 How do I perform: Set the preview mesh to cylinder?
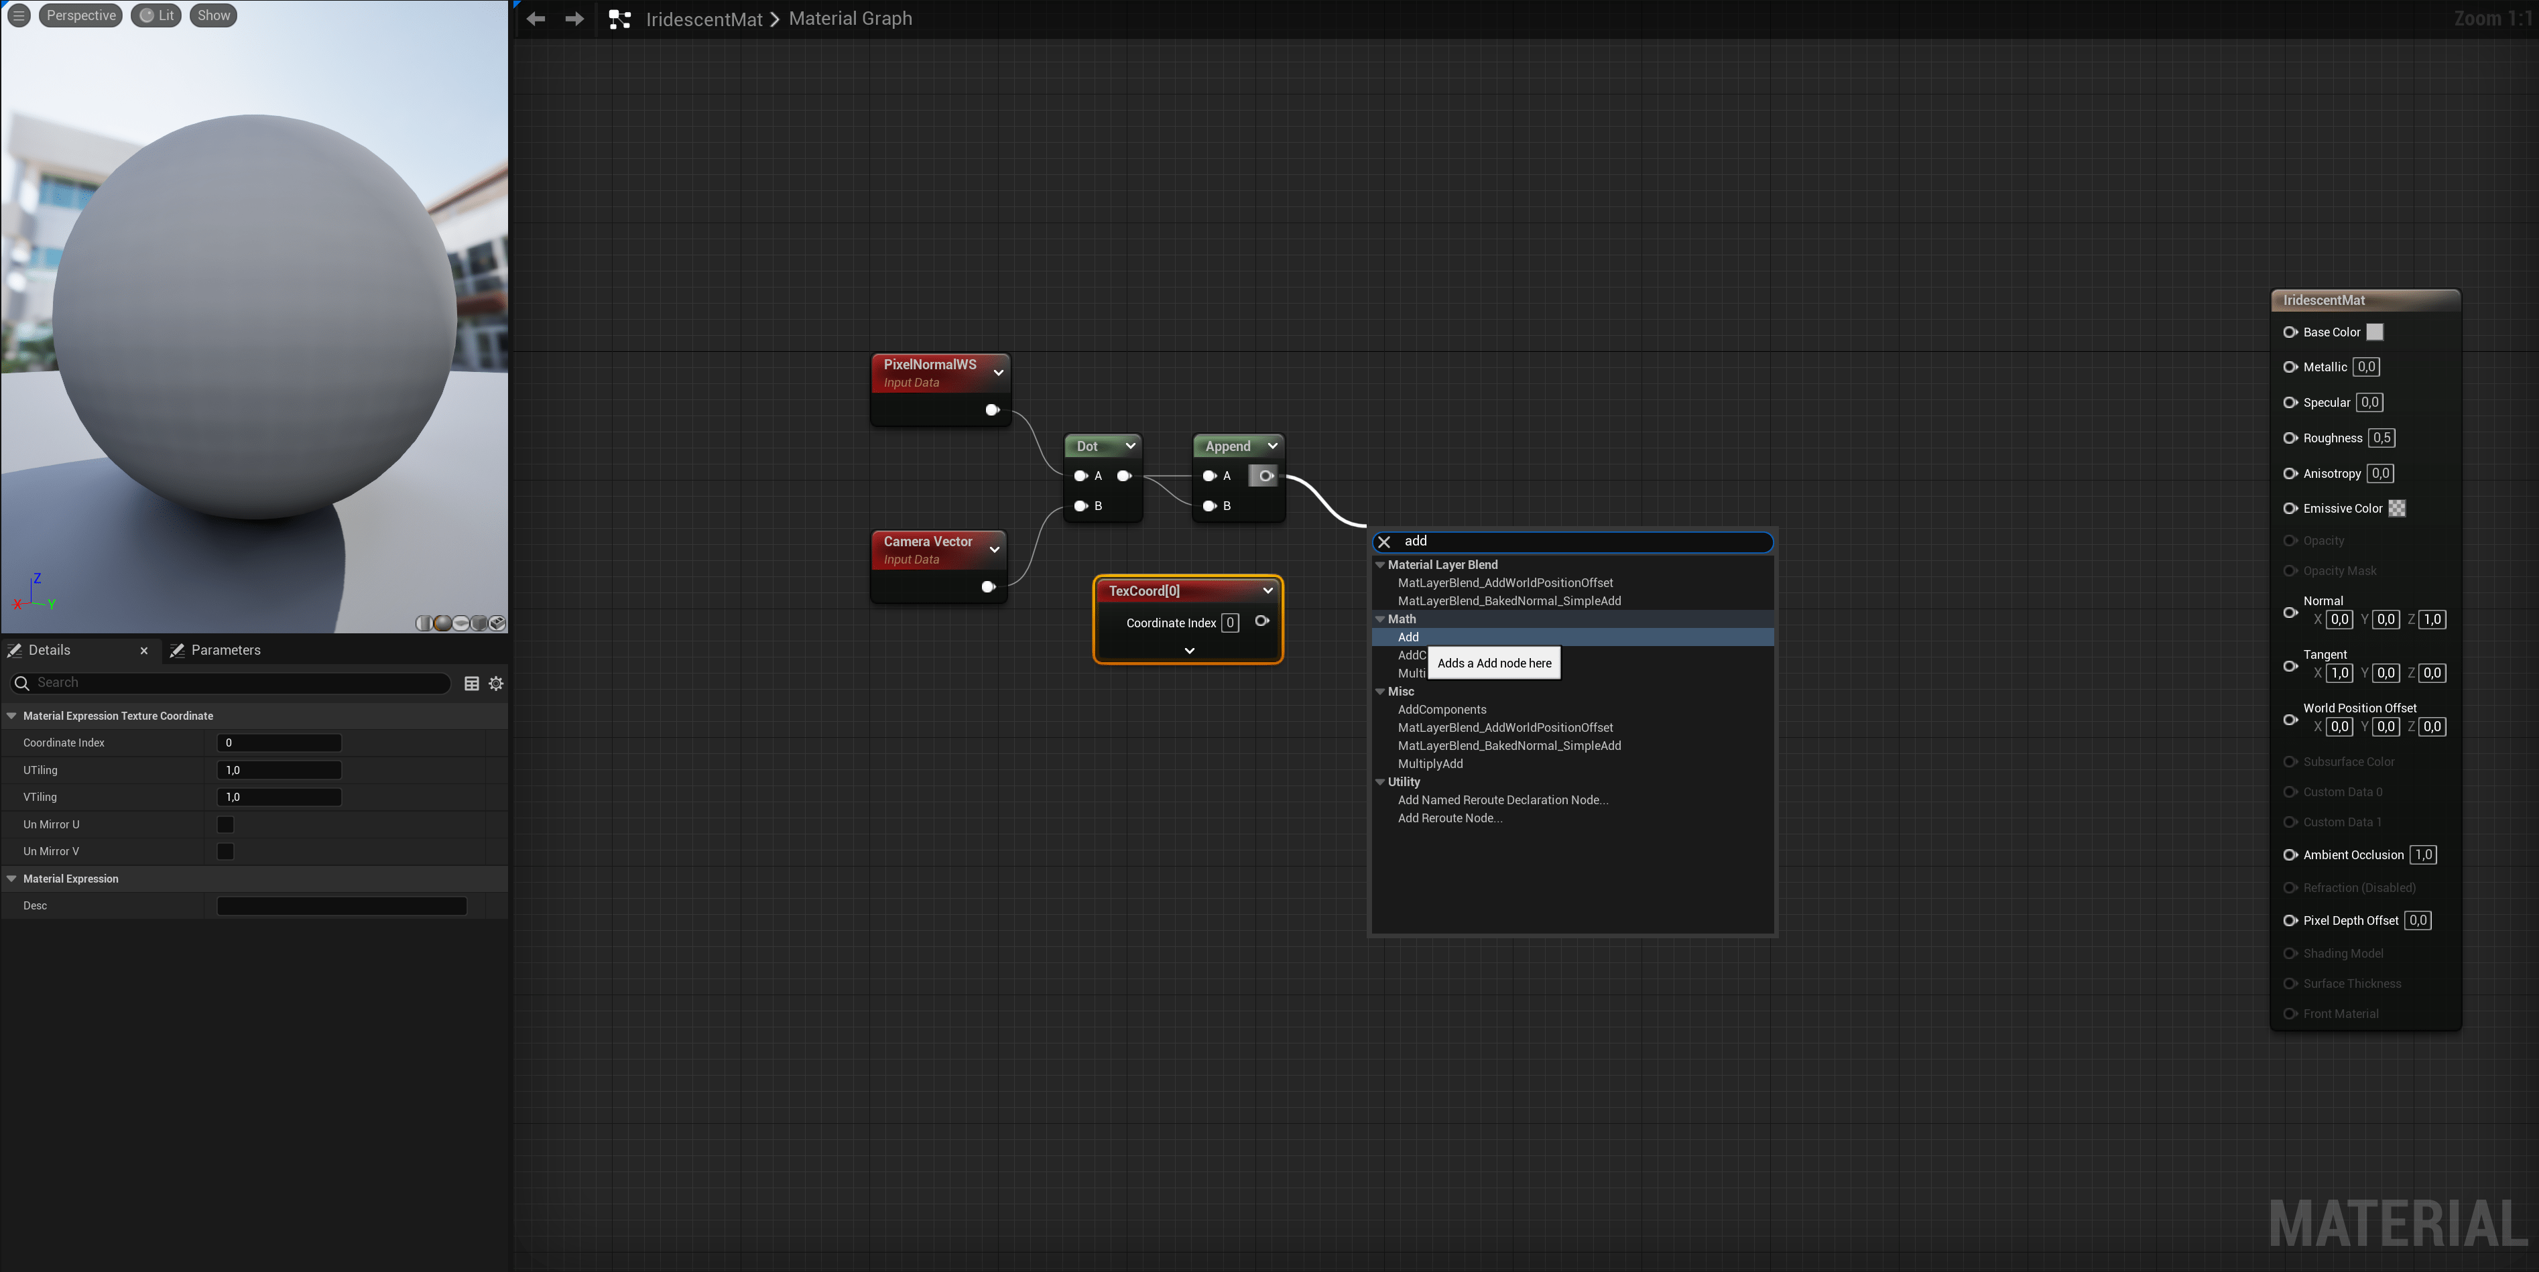click(425, 624)
